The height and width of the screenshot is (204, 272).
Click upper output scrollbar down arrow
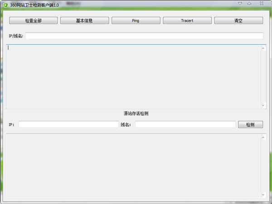pyautogui.click(x=263, y=105)
